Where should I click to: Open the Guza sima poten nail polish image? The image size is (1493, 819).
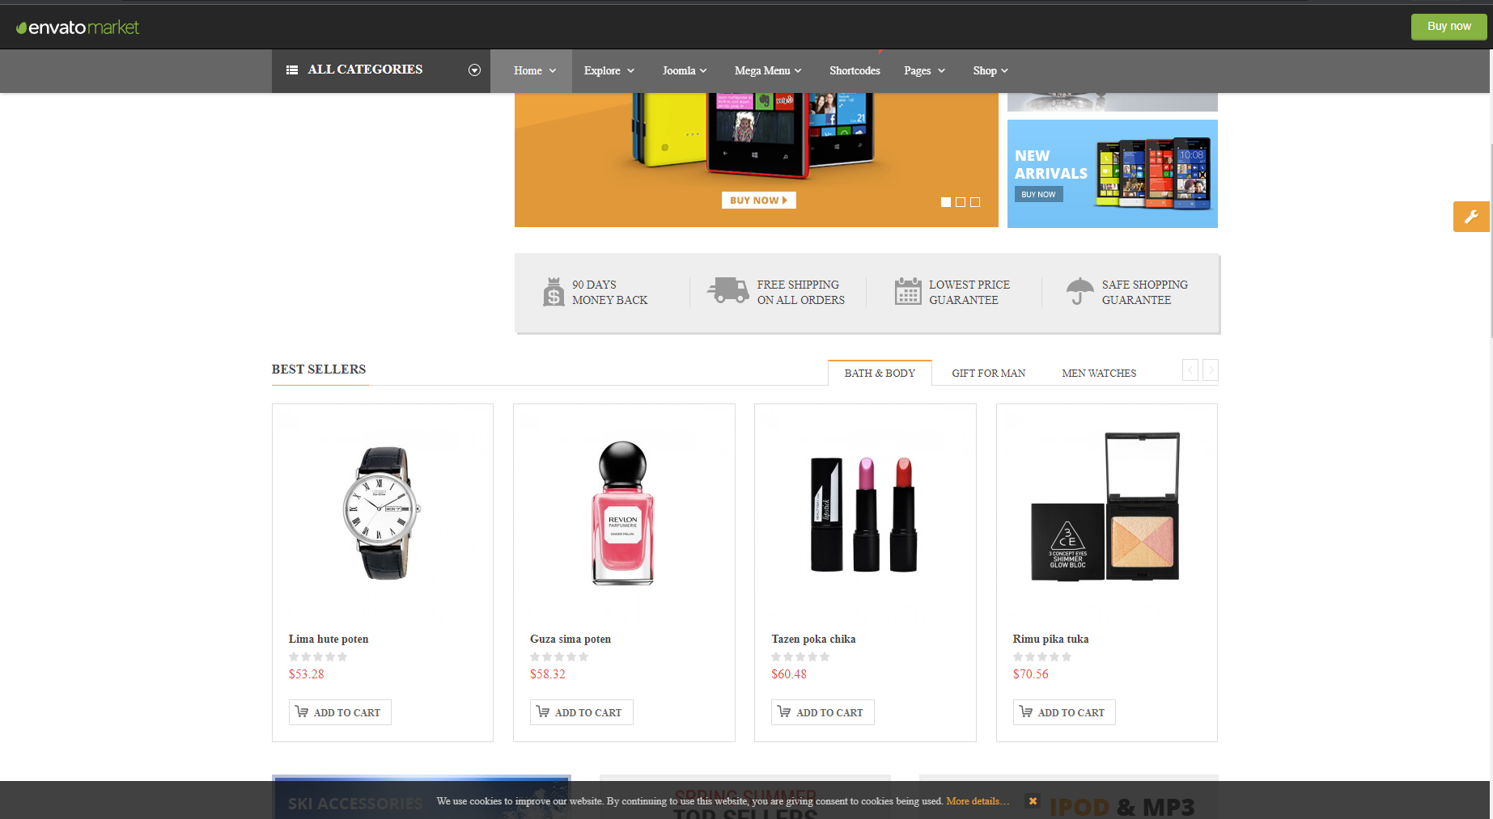623,513
